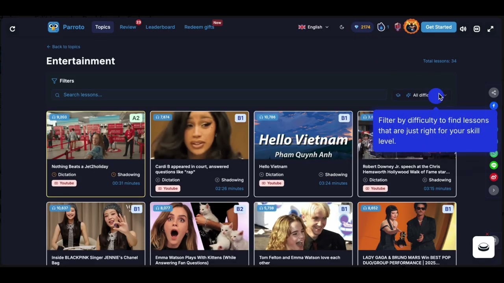Click the Filters funnel icon
504x283 pixels.
(x=54, y=81)
